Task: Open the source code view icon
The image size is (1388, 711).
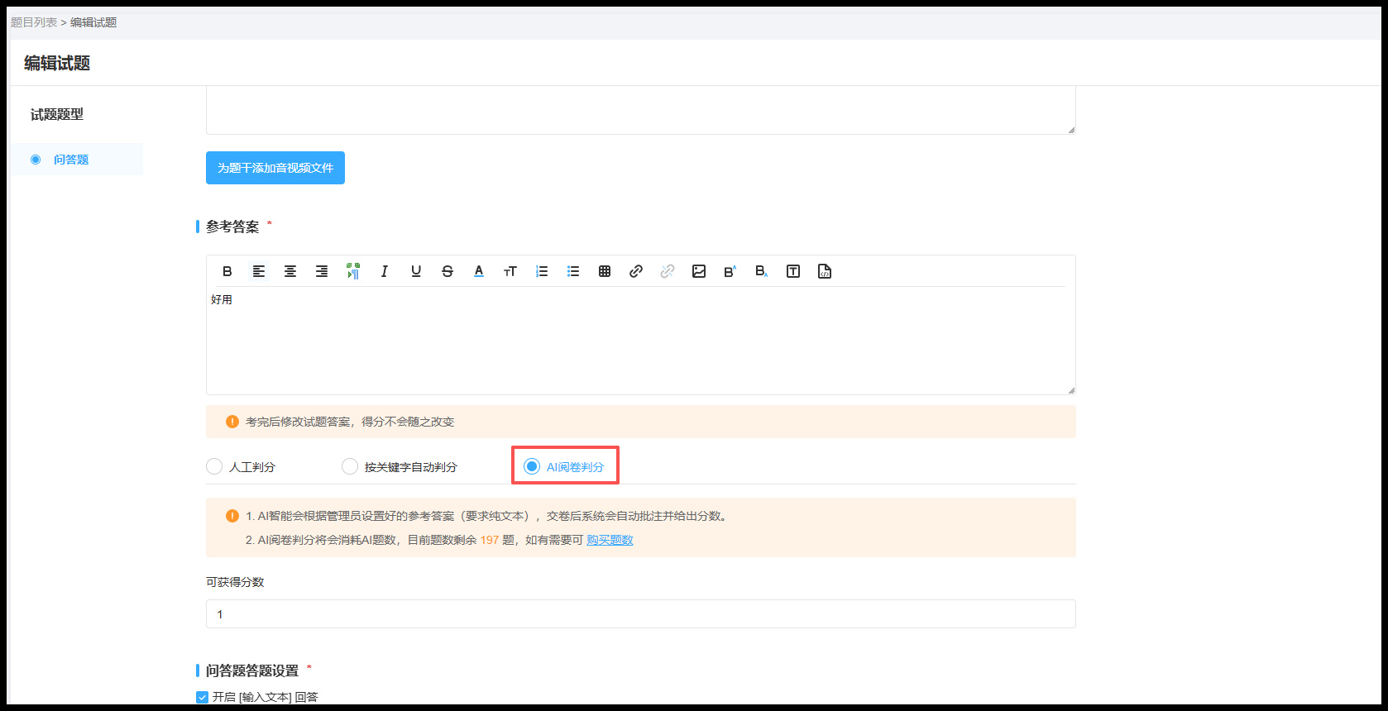Action: coord(825,271)
